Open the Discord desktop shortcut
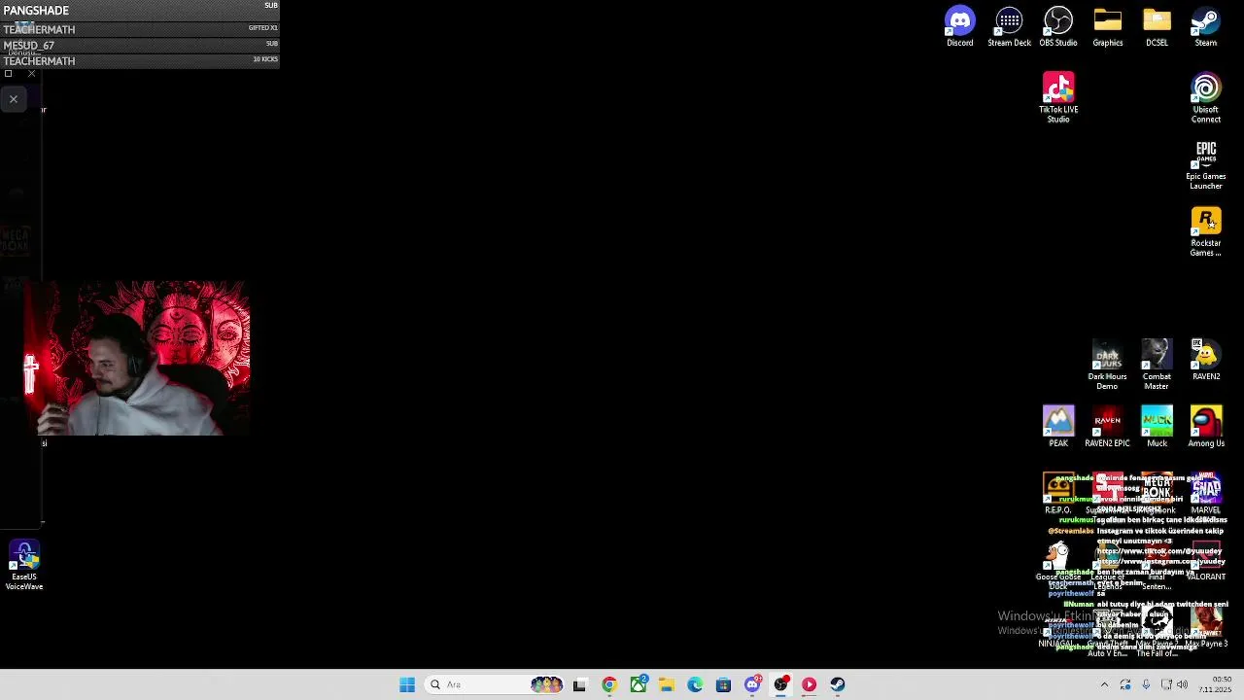Screen dimensions: 1244x700 959,27
